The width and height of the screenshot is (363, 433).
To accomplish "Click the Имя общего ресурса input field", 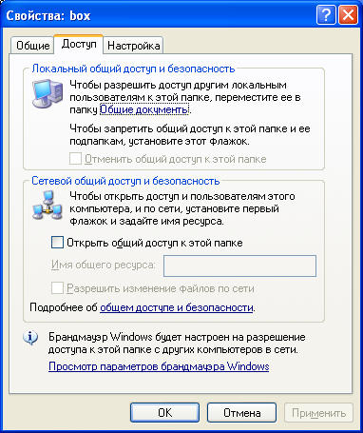I will tap(239, 266).
